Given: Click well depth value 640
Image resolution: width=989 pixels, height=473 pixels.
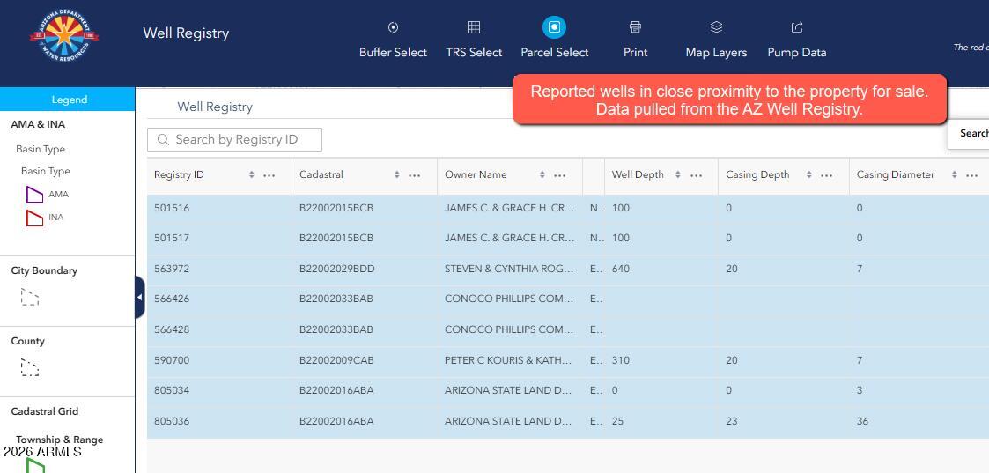Looking at the screenshot, I should pos(621,269).
